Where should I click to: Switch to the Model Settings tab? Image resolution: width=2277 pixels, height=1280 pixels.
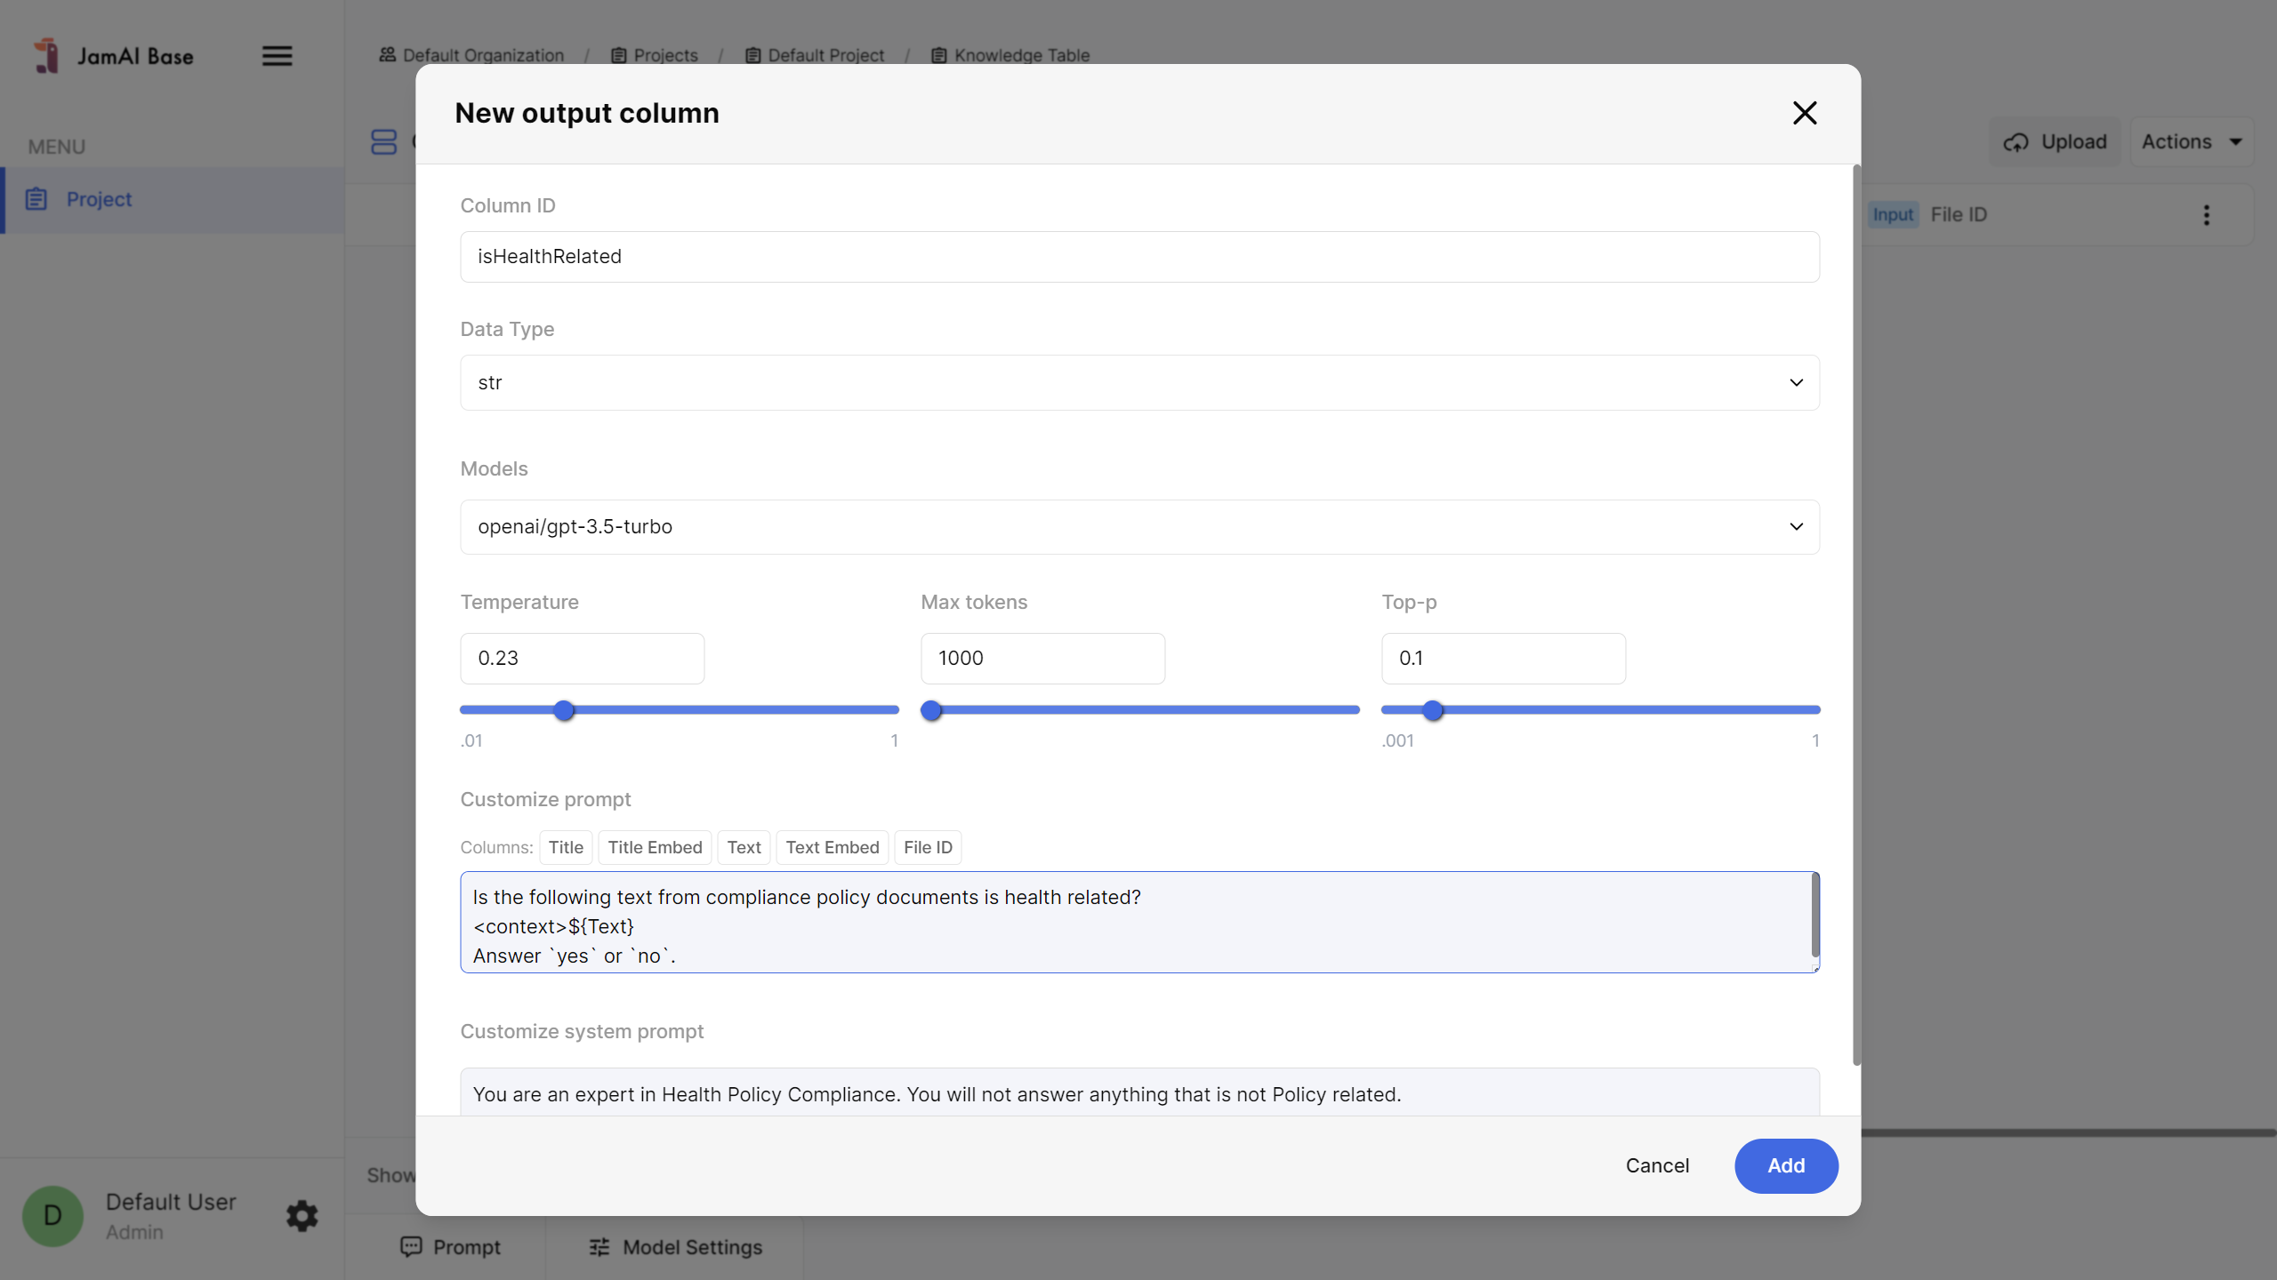675,1247
